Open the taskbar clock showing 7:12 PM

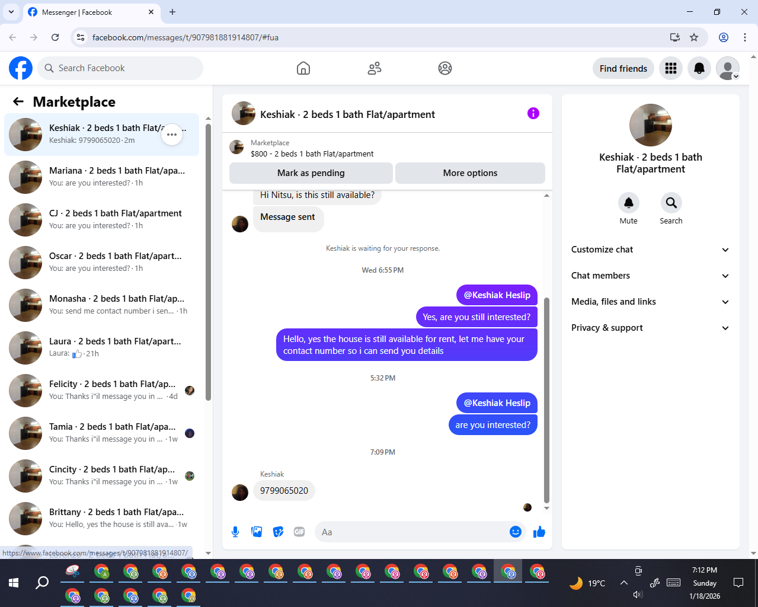705,583
